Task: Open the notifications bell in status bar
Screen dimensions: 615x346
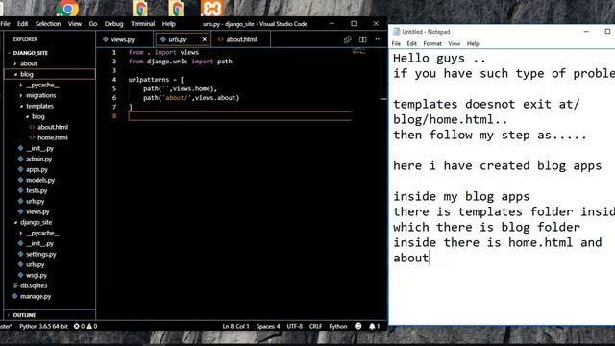Action: [374, 326]
